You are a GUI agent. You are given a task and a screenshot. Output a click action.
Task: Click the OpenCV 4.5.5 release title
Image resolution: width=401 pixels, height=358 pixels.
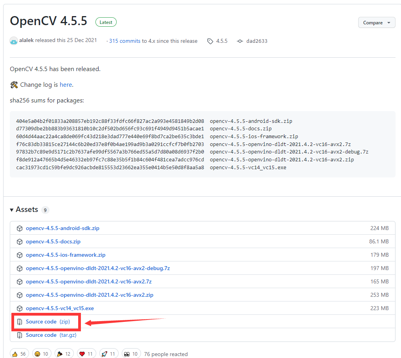49,21
